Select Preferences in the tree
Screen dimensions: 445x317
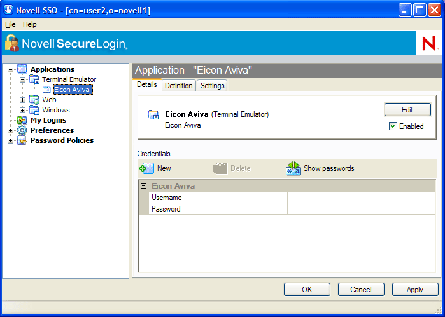52,130
